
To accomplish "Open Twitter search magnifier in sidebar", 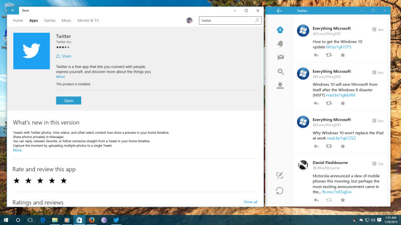I will point(281,72).
